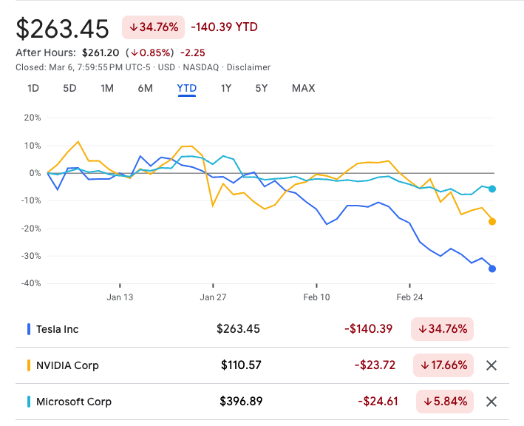Click the 34.76% change badge at top
Viewport: 524px width, 426px height.
pos(154,27)
